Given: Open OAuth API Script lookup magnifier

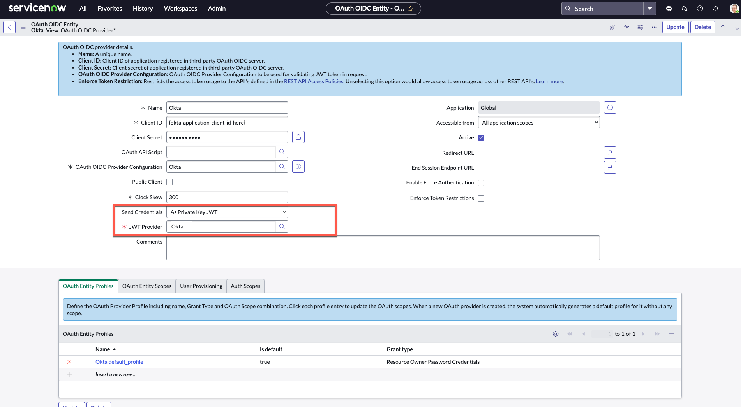Looking at the screenshot, I should point(282,152).
